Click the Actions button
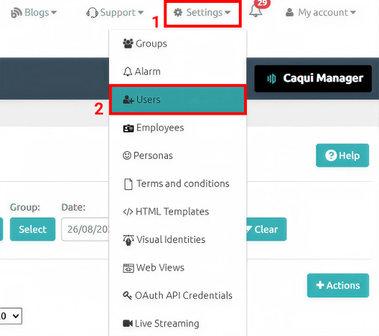This screenshot has height=336, width=379. (338, 285)
